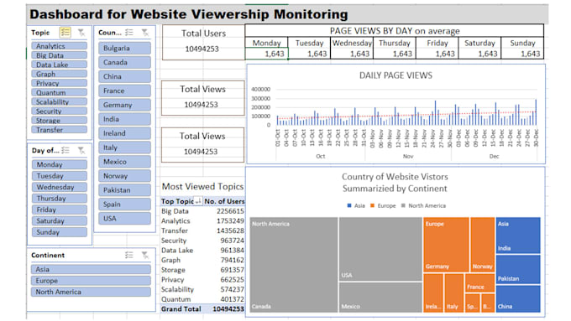Pick Scalability in the Topic slicer
Screen dimensions: 571x321
pos(59,101)
